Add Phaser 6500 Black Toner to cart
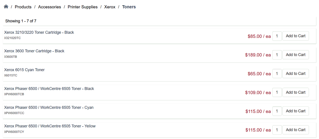The image size is (319, 139). pos(296,92)
